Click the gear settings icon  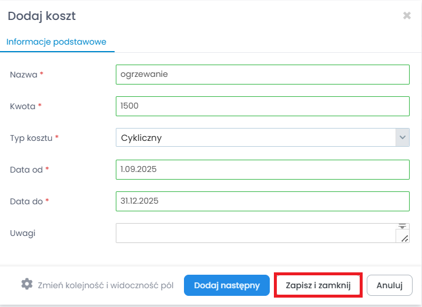(x=27, y=284)
